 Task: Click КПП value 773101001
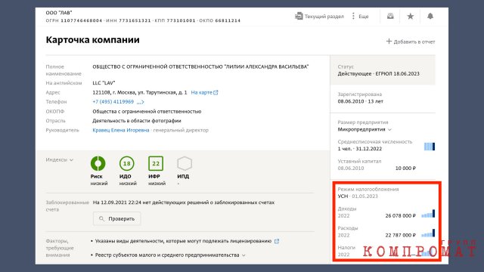(x=181, y=20)
